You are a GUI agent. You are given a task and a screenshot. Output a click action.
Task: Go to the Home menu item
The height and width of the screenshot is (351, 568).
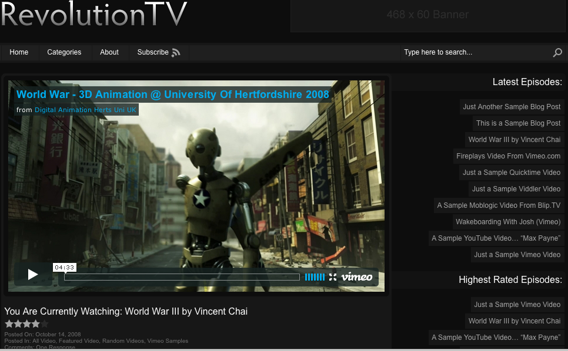point(19,52)
